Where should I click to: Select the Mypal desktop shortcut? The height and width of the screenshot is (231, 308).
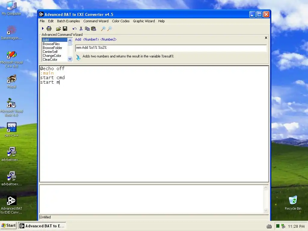(12, 81)
